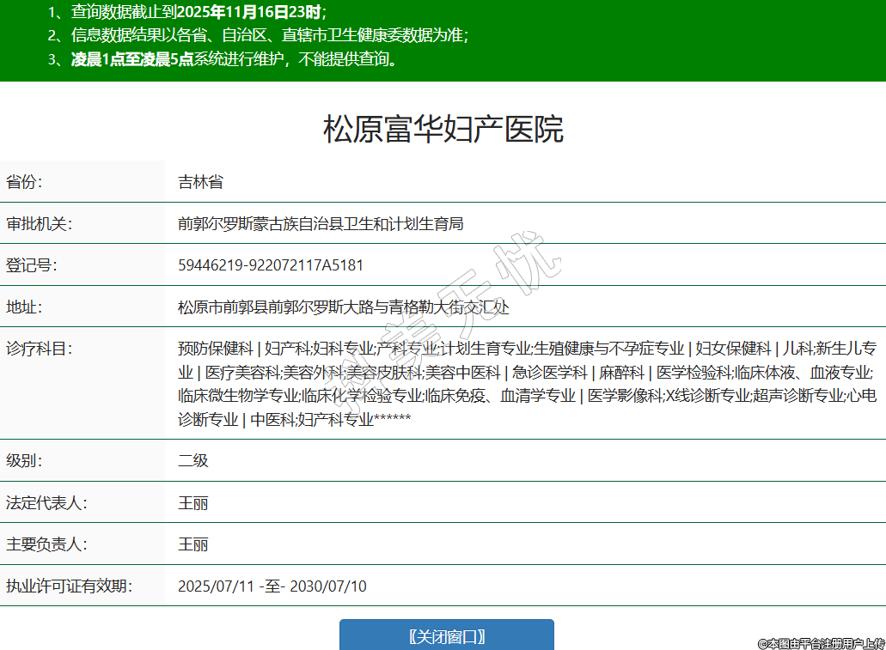The image size is (886, 650).
Task: Select 王丽 in the 主要负责人 row
Action: [x=192, y=544]
